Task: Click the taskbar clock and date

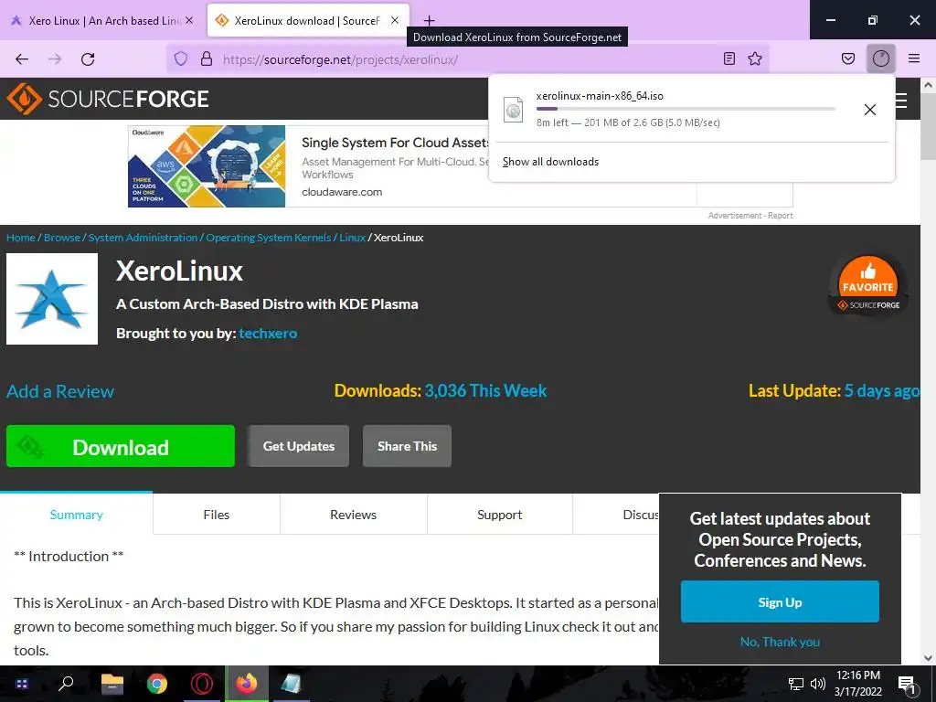Action: (x=857, y=684)
